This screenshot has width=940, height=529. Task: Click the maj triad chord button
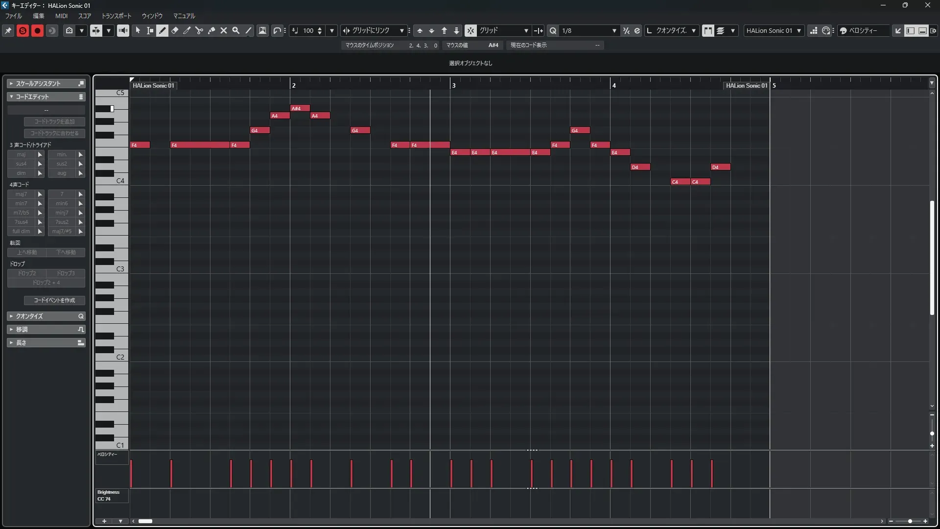pyautogui.click(x=21, y=154)
